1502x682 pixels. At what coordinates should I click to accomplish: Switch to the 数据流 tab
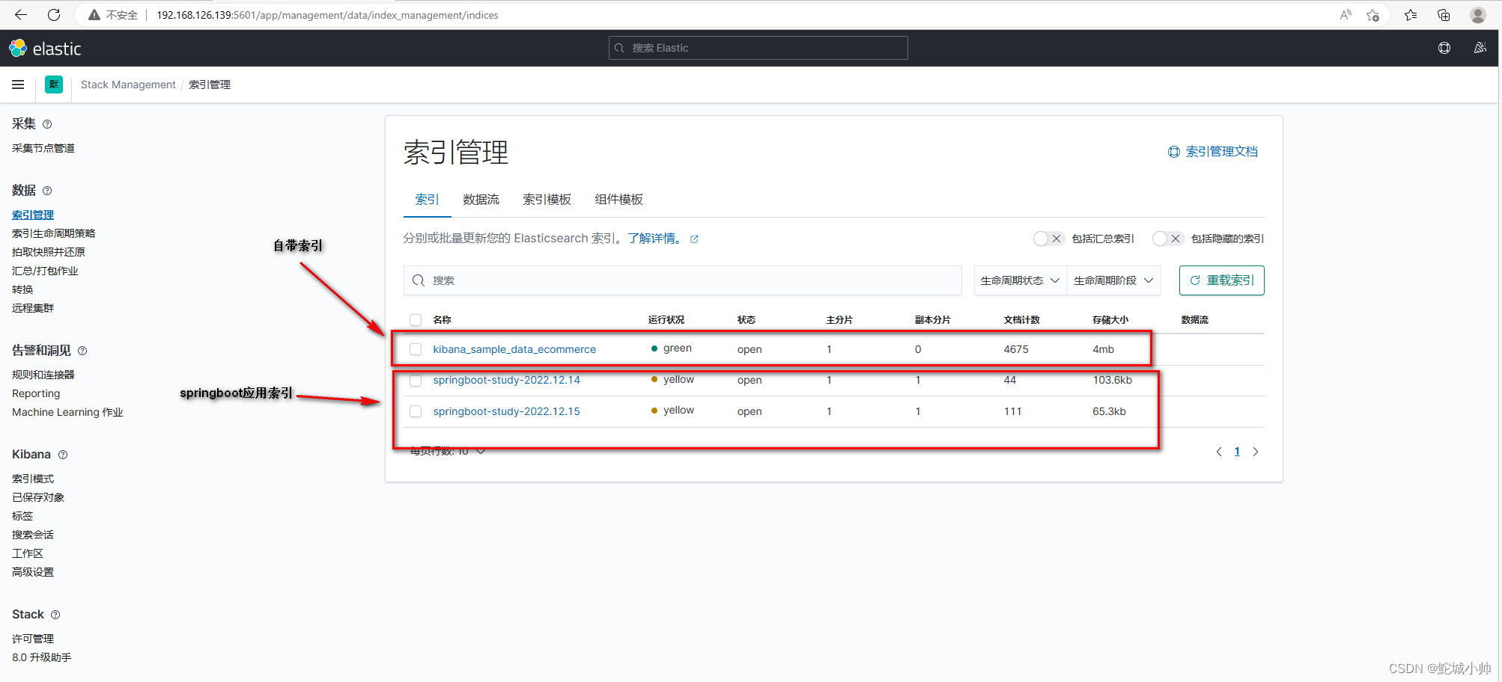pos(481,200)
